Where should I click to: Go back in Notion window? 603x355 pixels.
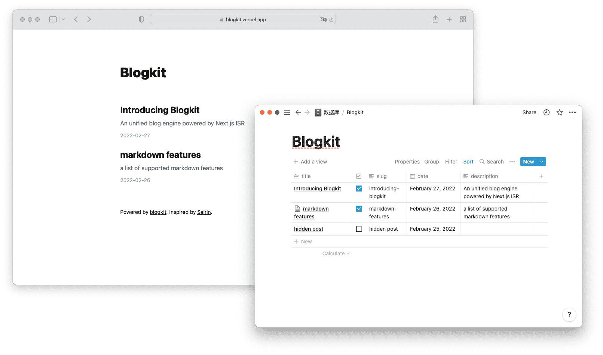click(298, 112)
